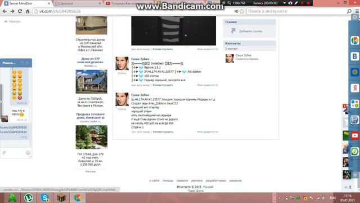Open Minecraft from the taskbar
The image size is (360, 203).
[x=61, y=198]
